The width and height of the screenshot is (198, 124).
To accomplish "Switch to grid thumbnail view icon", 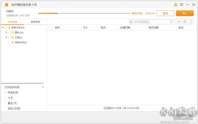I will pyautogui.click(x=185, y=21).
